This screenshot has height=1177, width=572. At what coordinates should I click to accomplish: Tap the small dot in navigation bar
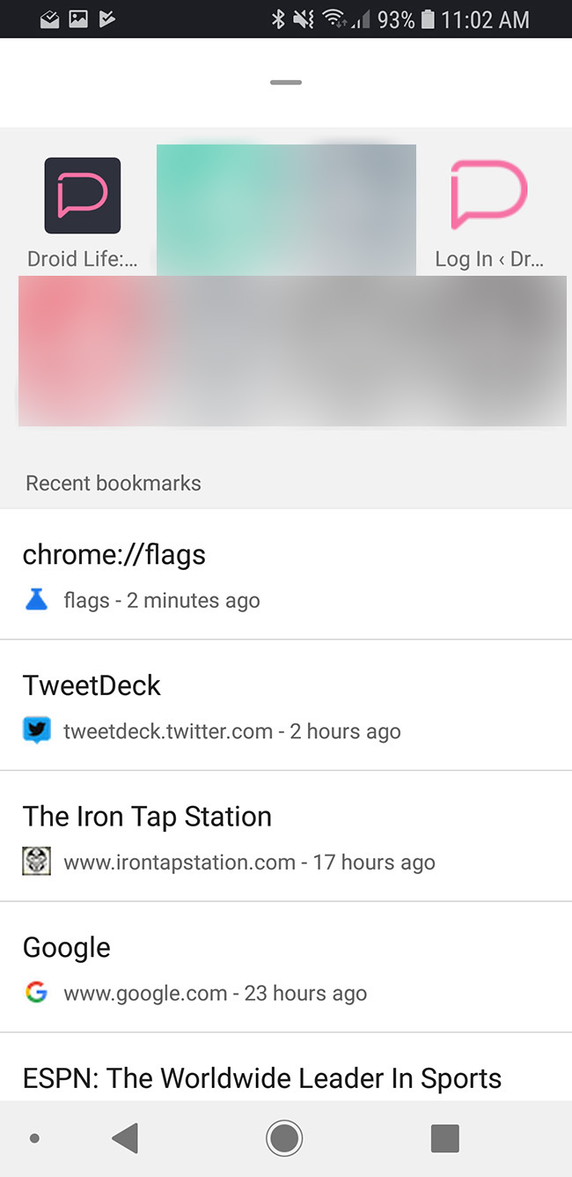pos(34,1138)
